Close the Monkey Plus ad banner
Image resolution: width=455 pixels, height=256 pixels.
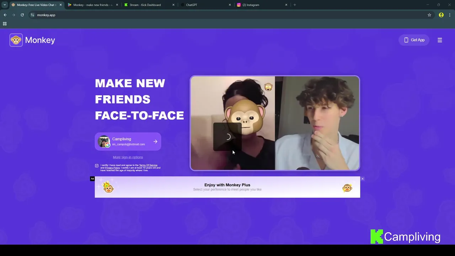coord(363,178)
